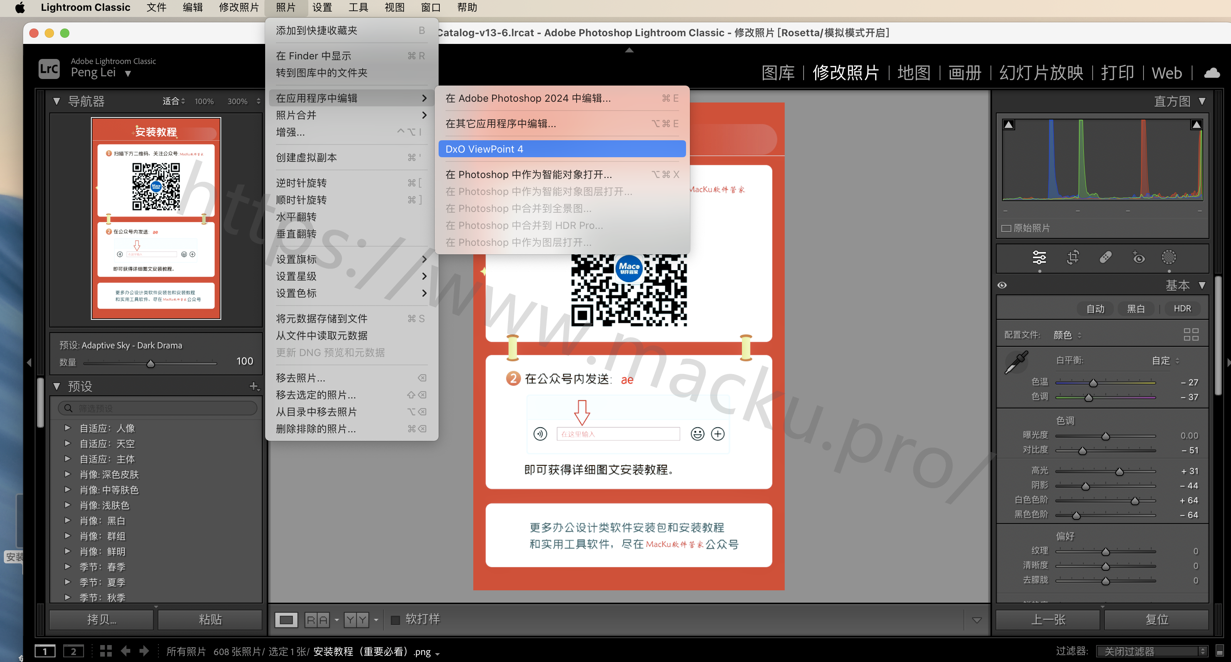Collapse the 导航器 panel
Image resolution: width=1231 pixels, height=662 pixels.
click(x=56, y=101)
